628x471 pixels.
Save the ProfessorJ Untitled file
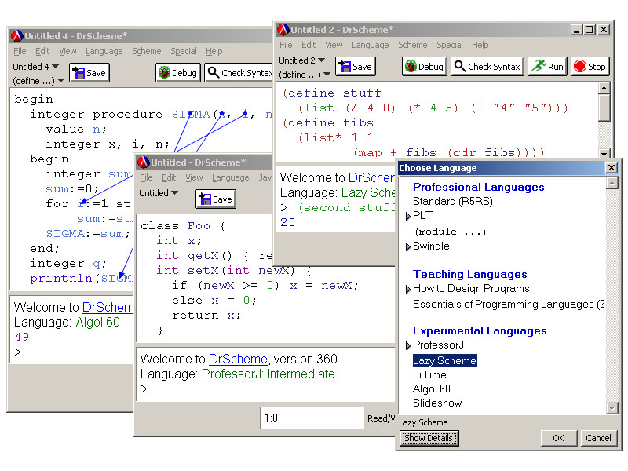(215, 199)
